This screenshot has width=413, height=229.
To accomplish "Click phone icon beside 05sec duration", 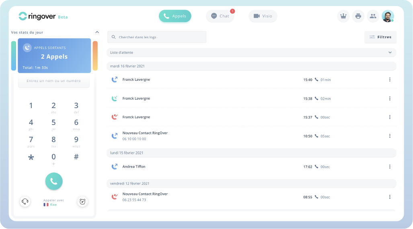I will tap(316, 136).
